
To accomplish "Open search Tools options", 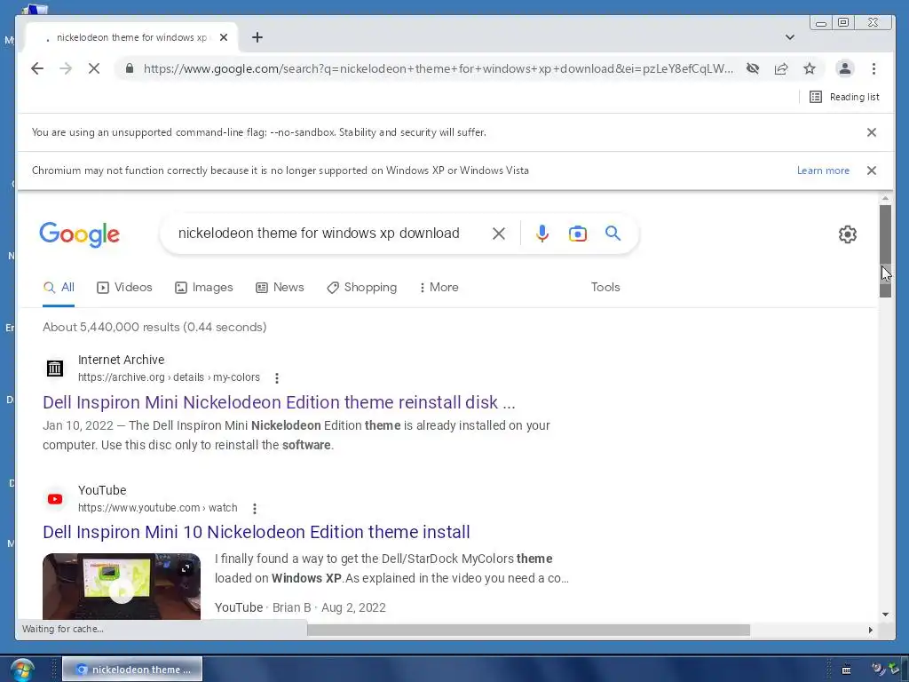I will 605,287.
